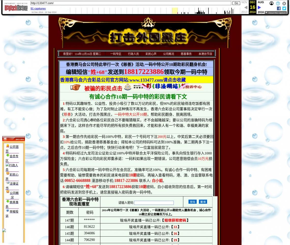Open the 51 captures link
The width and height of the screenshot is (290, 245).
pos(38,8)
